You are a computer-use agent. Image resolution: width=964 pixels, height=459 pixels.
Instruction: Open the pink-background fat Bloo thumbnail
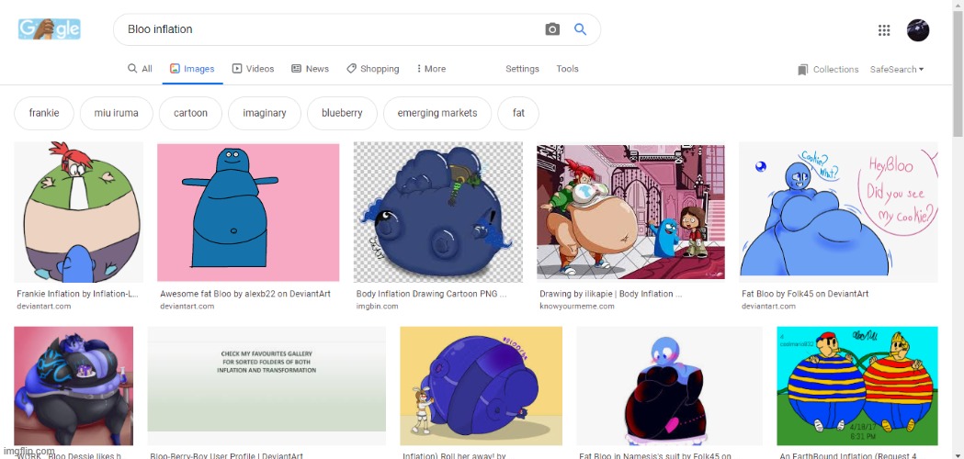pyautogui.click(x=248, y=212)
